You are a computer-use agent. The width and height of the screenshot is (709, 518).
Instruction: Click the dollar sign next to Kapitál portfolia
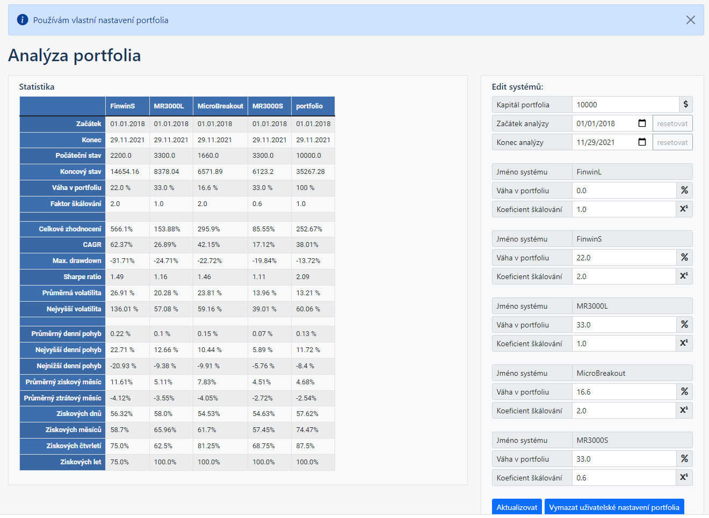click(x=686, y=105)
